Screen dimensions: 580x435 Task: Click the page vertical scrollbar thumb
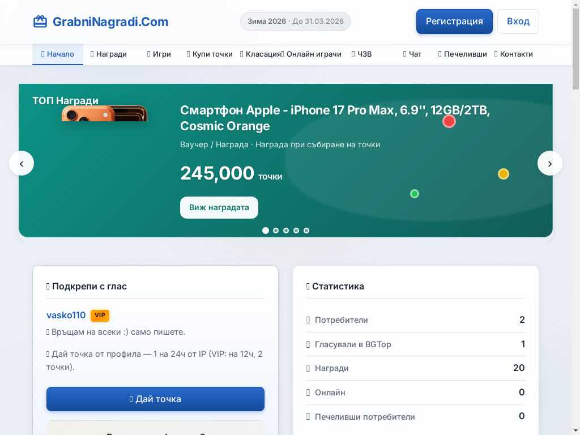pos(575,49)
